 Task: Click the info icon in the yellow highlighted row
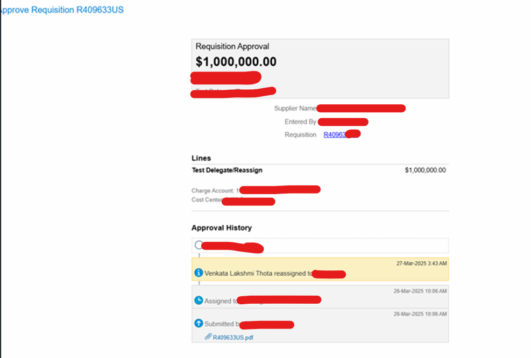click(199, 273)
